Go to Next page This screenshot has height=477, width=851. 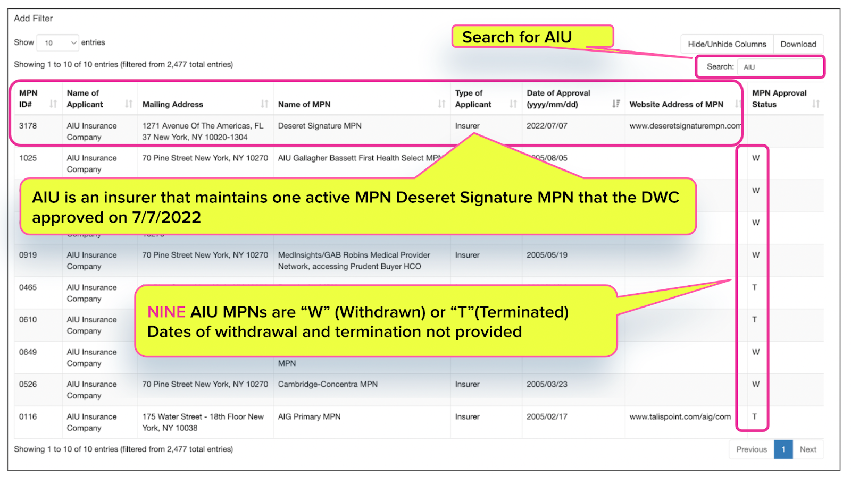tap(808, 449)
